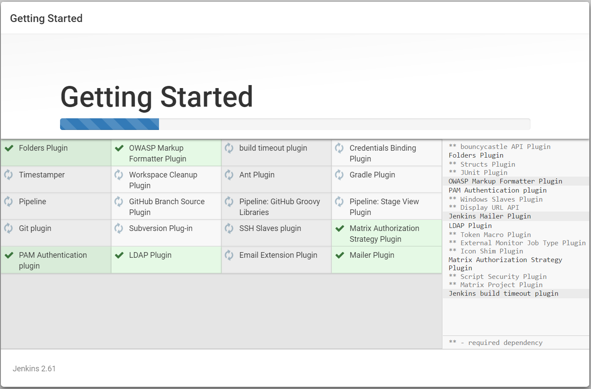Click the pending icon next to Workspace Cleanup Plugin
The image size is (591, 389).
coord(119,175)
